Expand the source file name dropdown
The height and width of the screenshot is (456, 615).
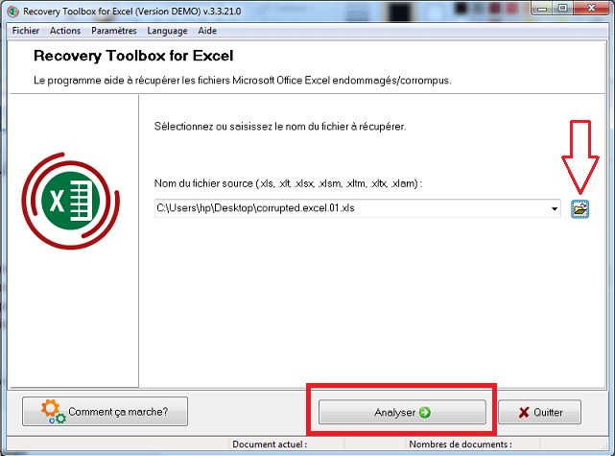pyautogui.click(x=555, y=208)
